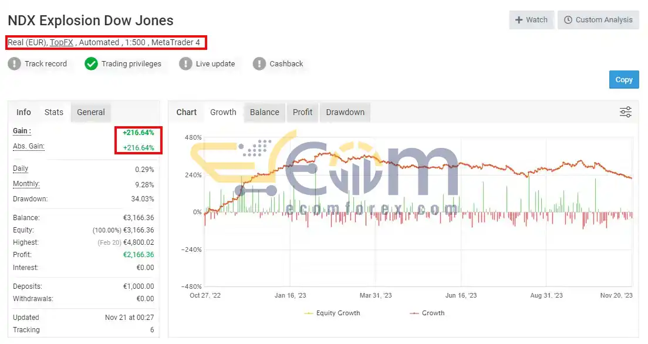Click the Nov 20, '23 axis label

coord(616,295)
